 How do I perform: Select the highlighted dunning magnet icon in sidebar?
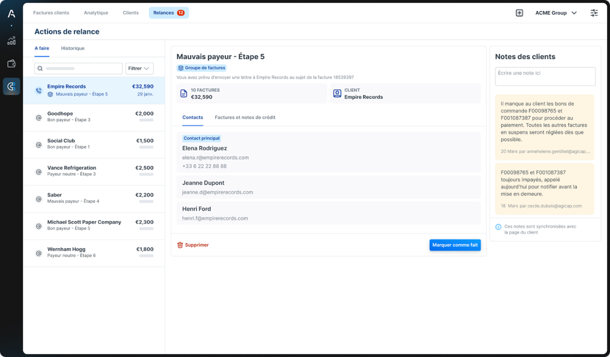(11, 86)
